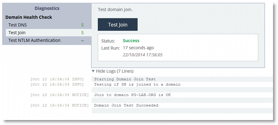This screenshot has width=278, height=125.
Task: Click the -- status of Test NTLM Authentication
Action: pos(82,41)
